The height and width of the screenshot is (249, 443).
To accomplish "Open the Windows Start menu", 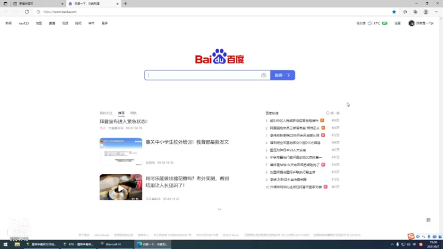I will pyautogui.click(x=6, y=245).
